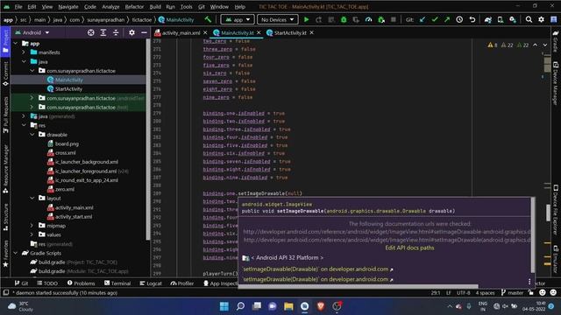Image resolution: width=561 pixels, height=315 pixels.
Task: Open Project panel options gear
Action: point(131,32)
